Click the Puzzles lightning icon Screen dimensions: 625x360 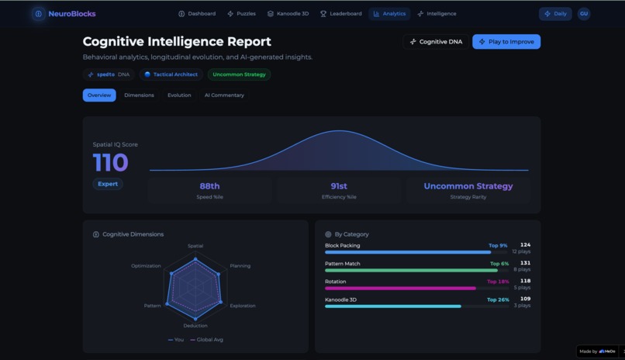(230, 13)
